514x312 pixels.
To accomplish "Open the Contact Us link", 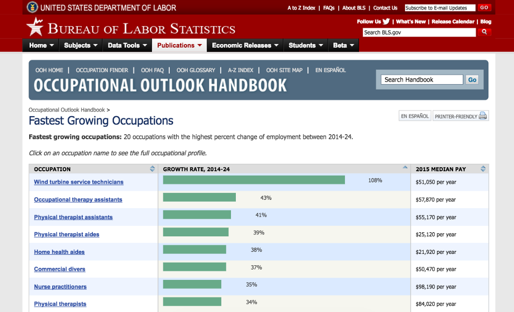I will pyautogui.click(x=385, y=8).
